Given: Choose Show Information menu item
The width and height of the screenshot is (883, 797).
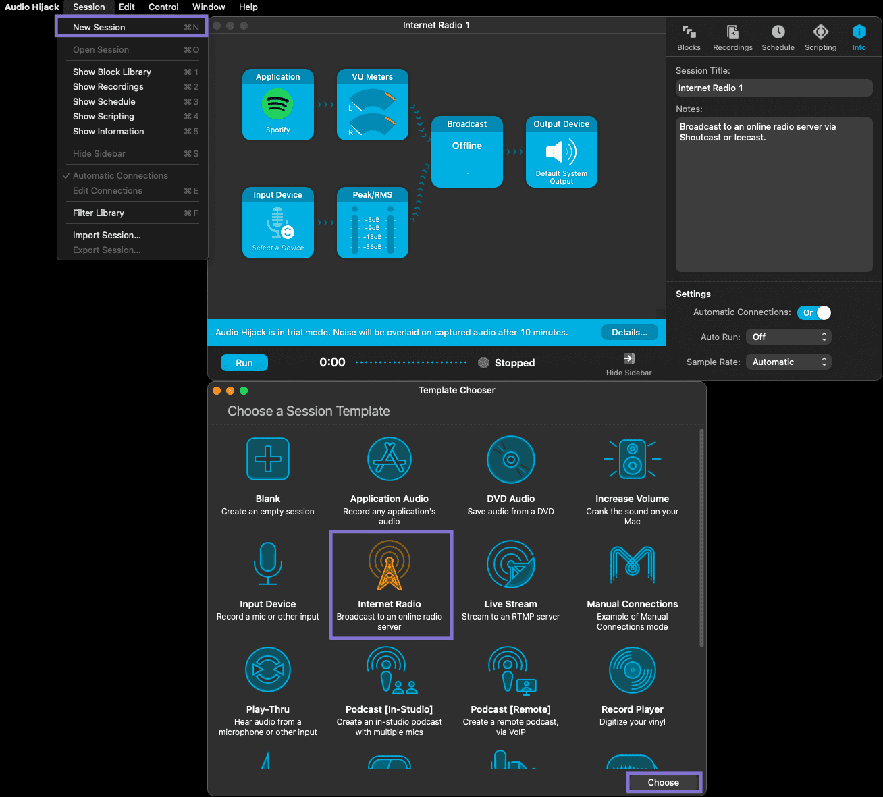Looking at the screenshot, I should [x=132, y=131].
